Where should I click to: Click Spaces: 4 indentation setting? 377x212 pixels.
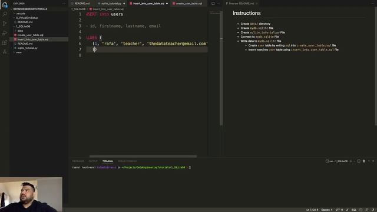coord(327,210)
